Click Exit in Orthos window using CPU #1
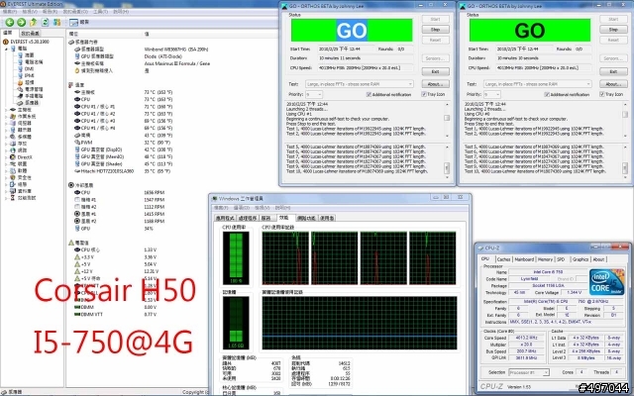Screen dimensions: 634x396 coord(436,71)
